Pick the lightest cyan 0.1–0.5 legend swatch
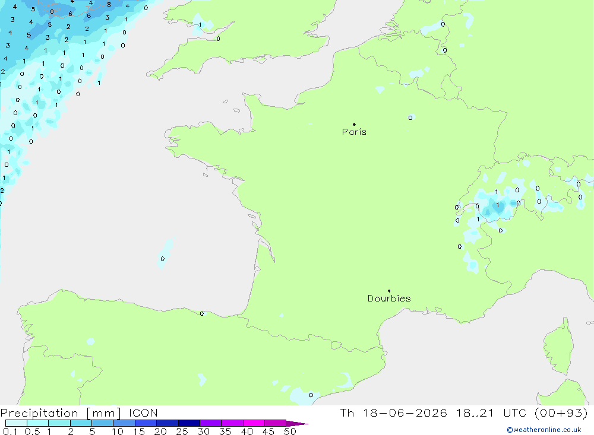The height and width of the screenshot is (435, 594). [x=16, y=423]
